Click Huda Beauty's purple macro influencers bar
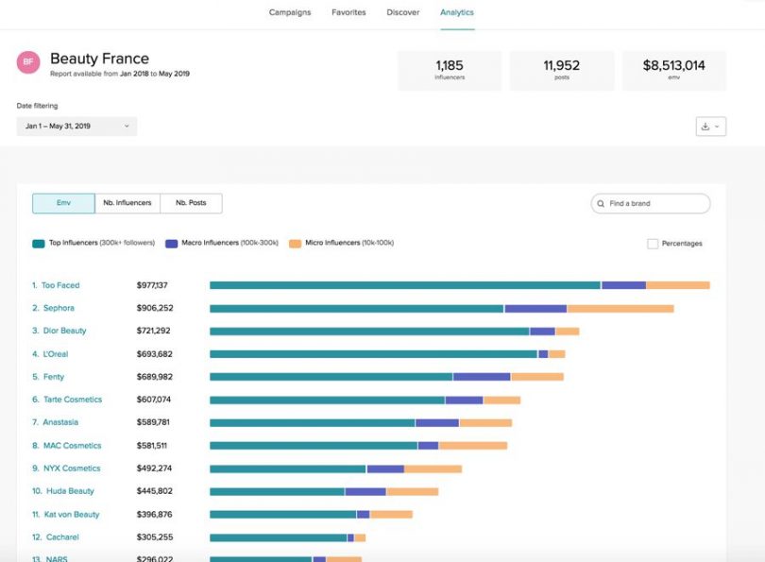This screenshot has width=765, height=562. tap(365, 492)
